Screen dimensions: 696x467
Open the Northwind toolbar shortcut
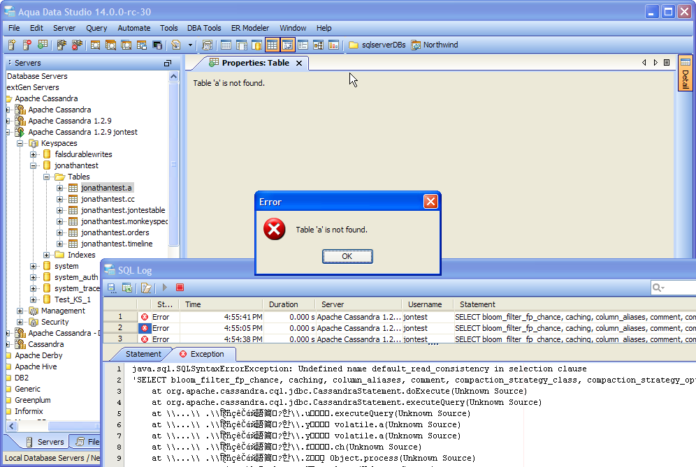point(435,45)
